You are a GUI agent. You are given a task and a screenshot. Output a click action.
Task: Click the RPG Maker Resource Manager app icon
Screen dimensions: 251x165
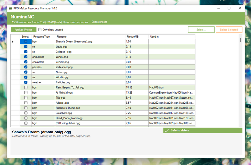pyautogui.click(x=10, y=8)
